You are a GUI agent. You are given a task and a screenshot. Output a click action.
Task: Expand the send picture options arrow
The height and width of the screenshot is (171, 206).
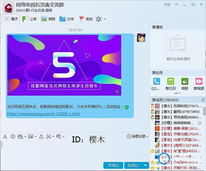pos(35,137)
